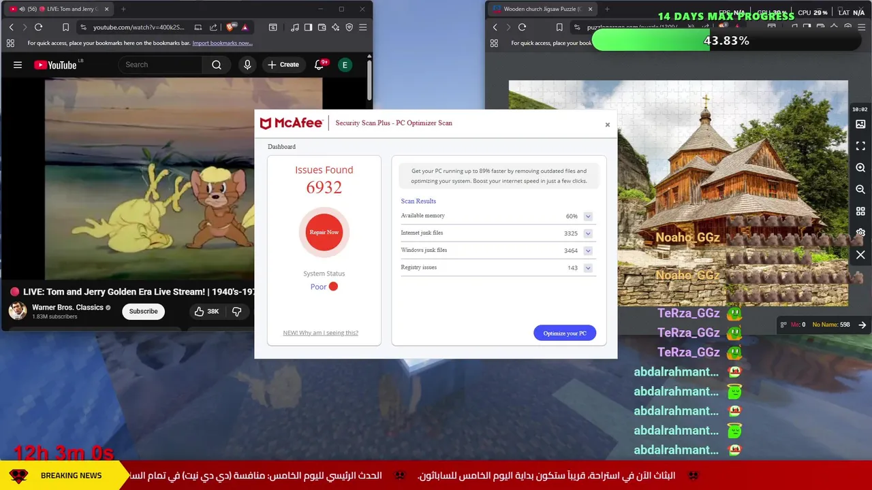Close the Wooden church puzzle tab
Viewport: 872px width, 490px height.
click(590, 9)
